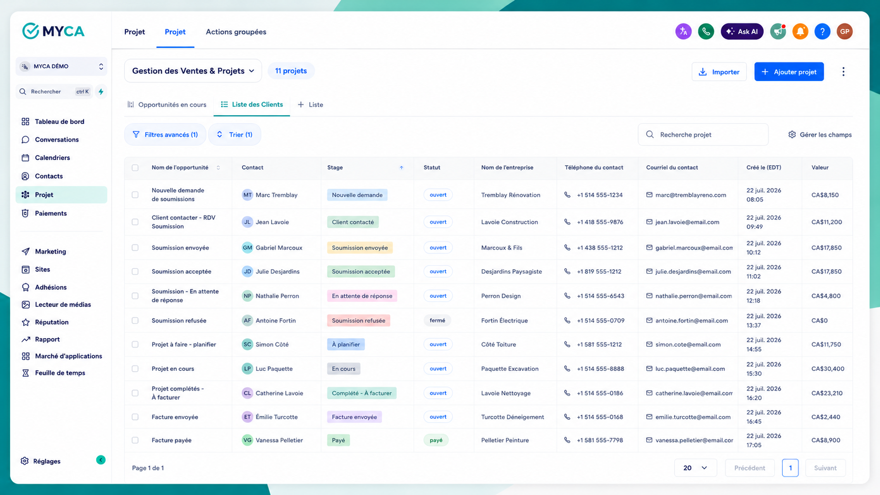The height and width of the screenshot is (495, 880).
Task: Open Ask AI assistant
Action: pos(742,32)
